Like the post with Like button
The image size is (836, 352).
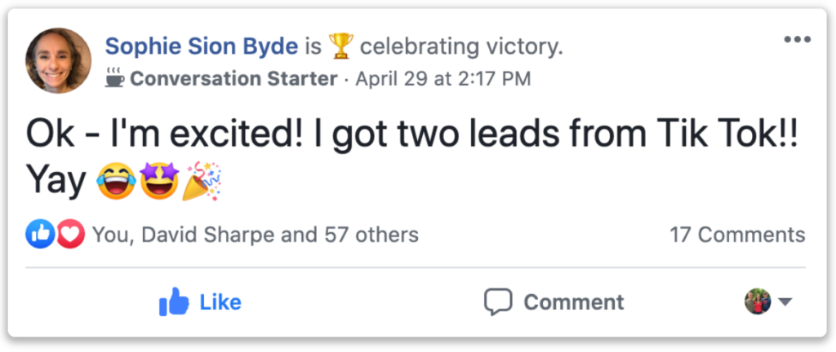201,301
